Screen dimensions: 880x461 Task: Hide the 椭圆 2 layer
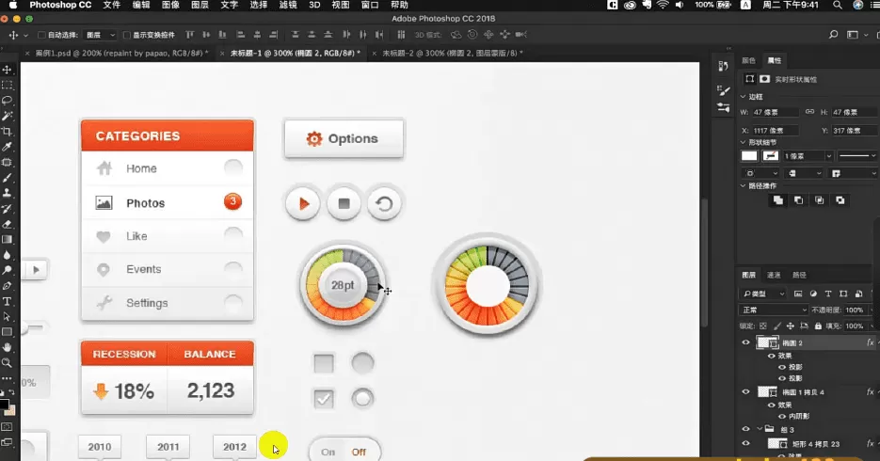(746, 343)
